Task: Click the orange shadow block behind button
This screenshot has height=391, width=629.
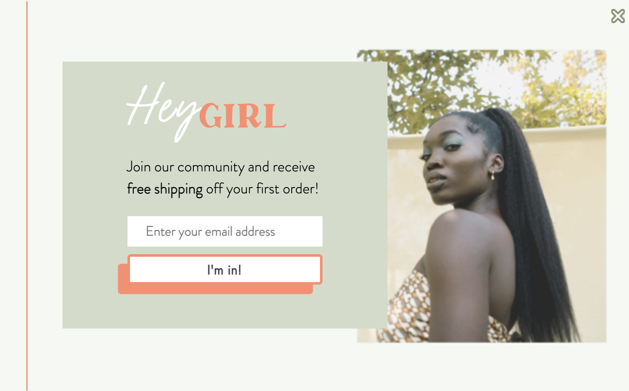Action: 215,289
